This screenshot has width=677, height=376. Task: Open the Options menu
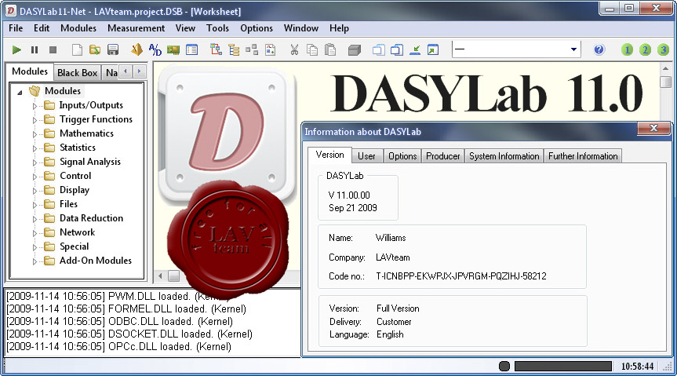[257, 28]
